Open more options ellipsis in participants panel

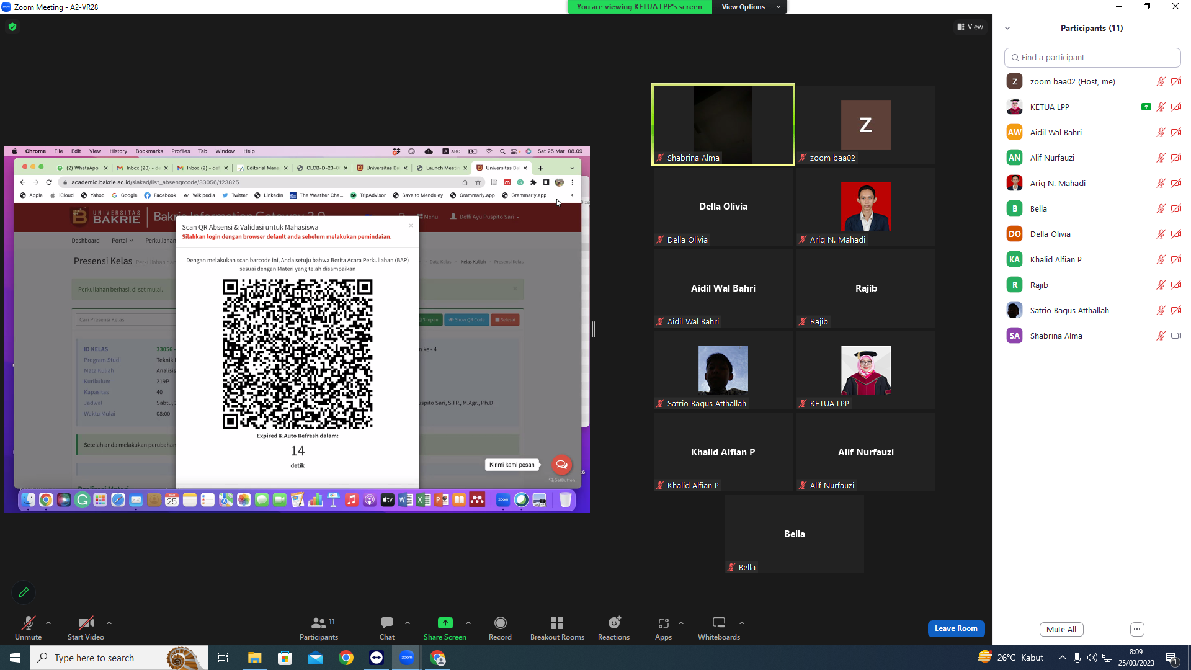[x=1137, y=629]
